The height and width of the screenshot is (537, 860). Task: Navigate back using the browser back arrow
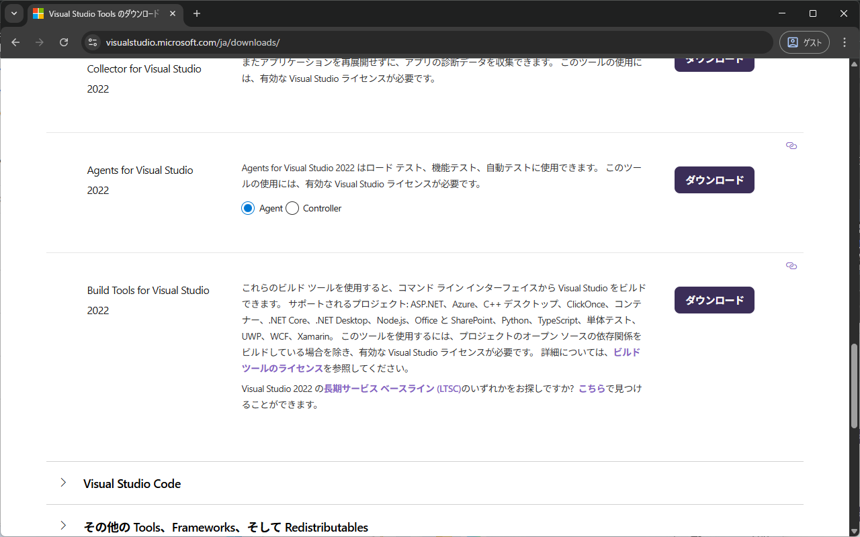coord(15,42)
